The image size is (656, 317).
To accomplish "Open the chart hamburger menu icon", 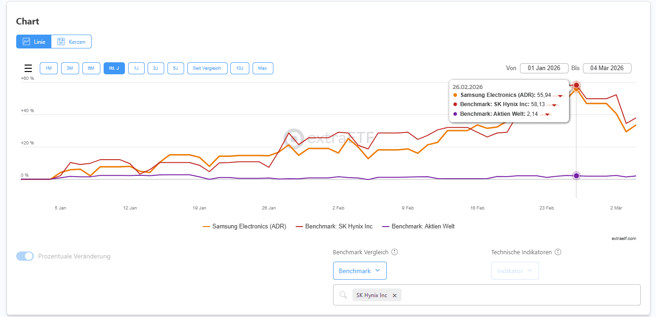I will [x=28, y=68].
